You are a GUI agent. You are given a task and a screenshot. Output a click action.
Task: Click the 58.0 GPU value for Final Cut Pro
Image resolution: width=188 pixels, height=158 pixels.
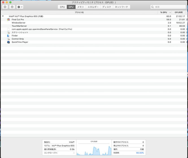(169, 19)
